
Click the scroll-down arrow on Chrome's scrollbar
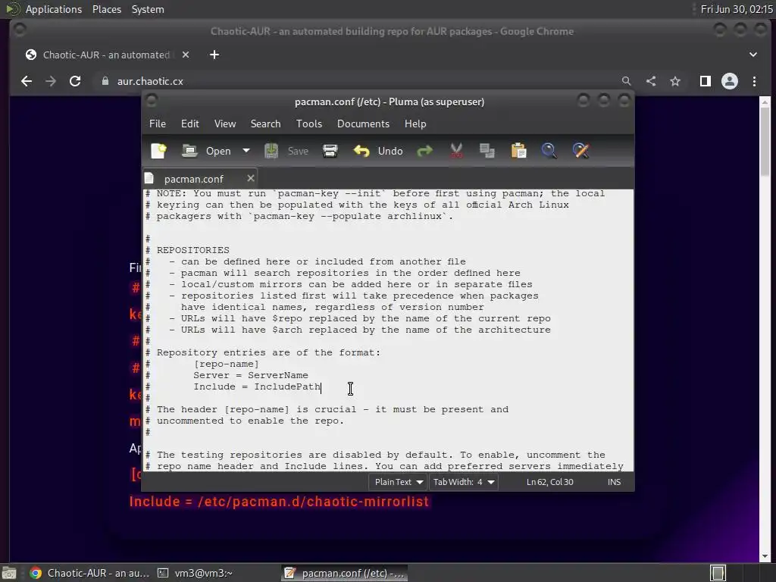[765, 556]
